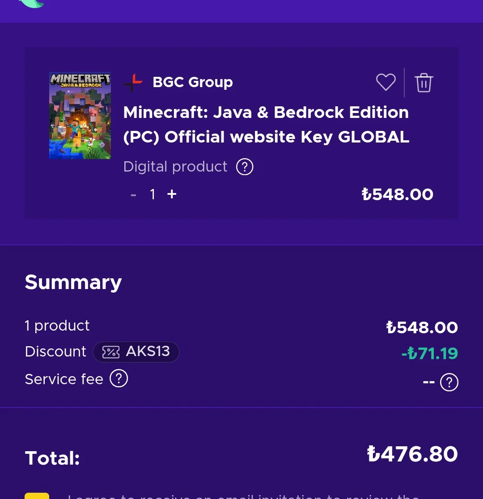483x499 pixels.
Task: Click help icon beside Service fee label
Action: [x=119, y=379]
